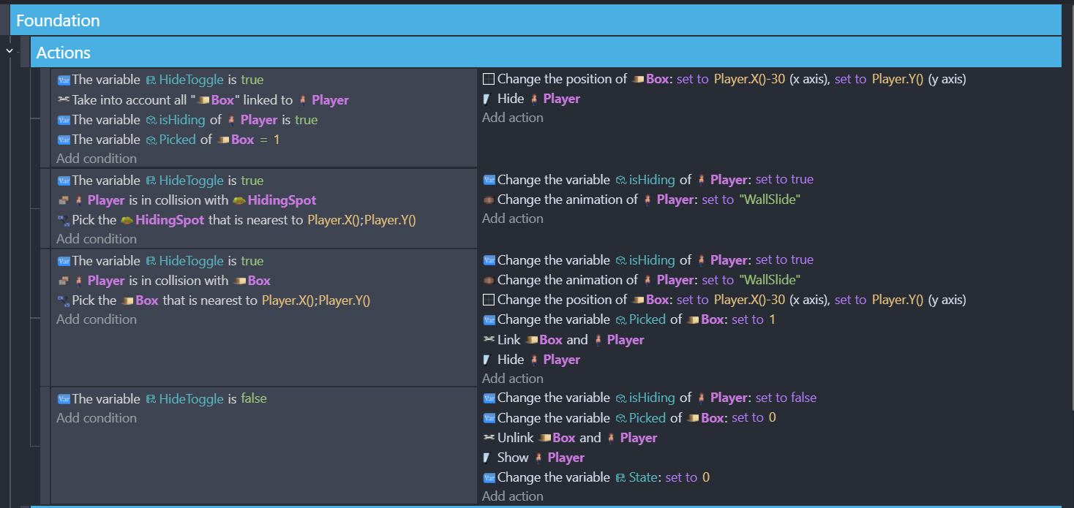Click the Show Player action icon

tap(487, 458)
